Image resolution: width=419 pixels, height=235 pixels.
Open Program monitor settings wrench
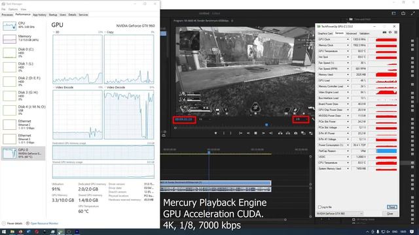313,119
